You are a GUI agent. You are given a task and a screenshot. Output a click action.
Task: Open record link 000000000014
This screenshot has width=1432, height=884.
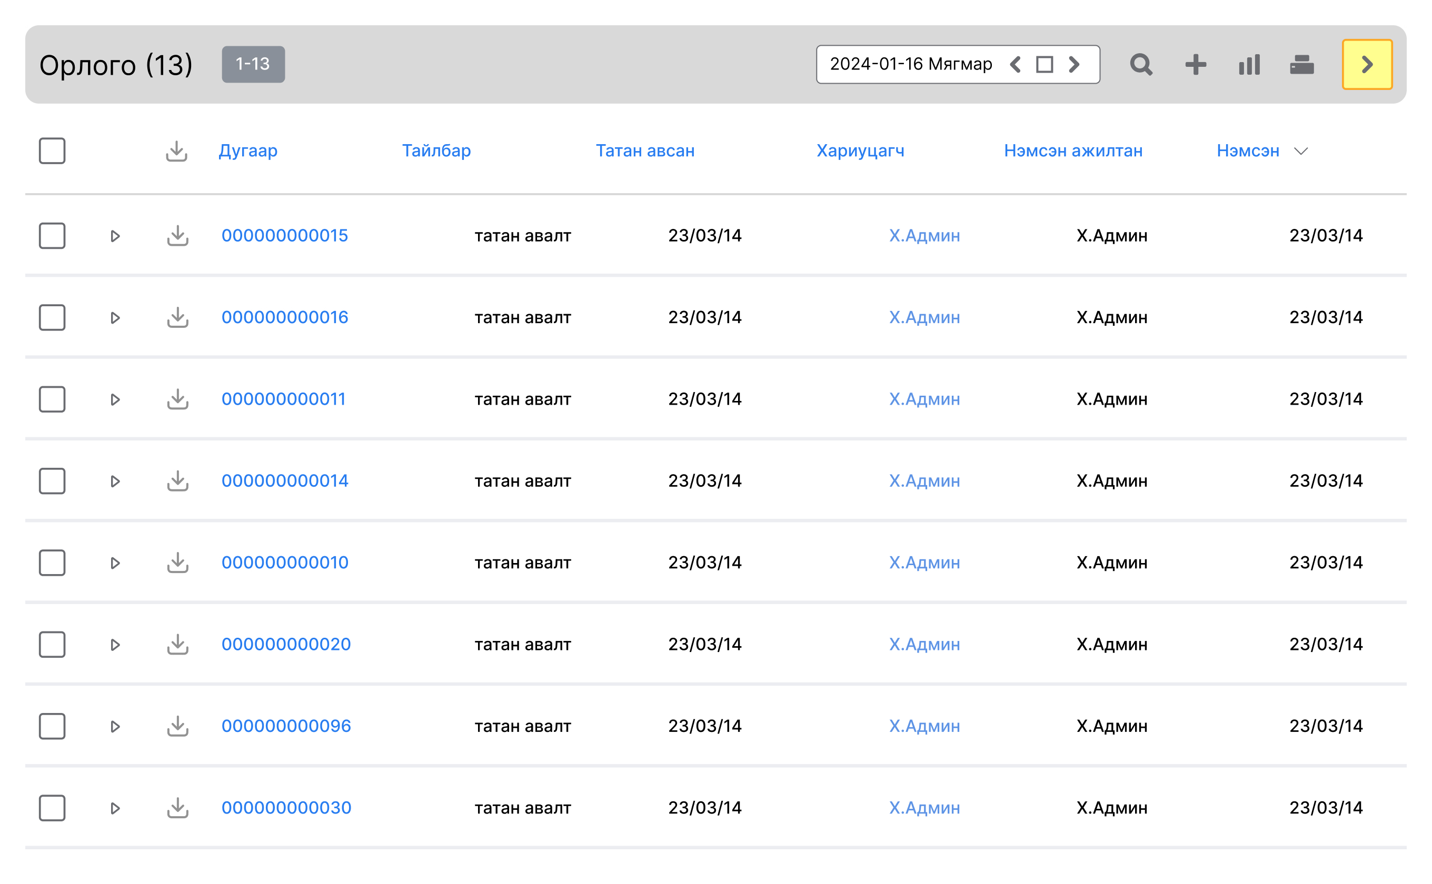[284, 480]
